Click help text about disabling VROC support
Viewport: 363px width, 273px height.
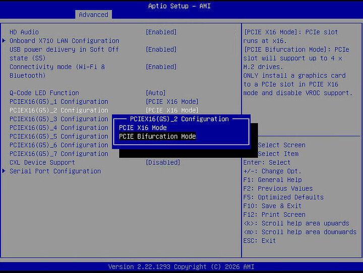coord(298,84)
